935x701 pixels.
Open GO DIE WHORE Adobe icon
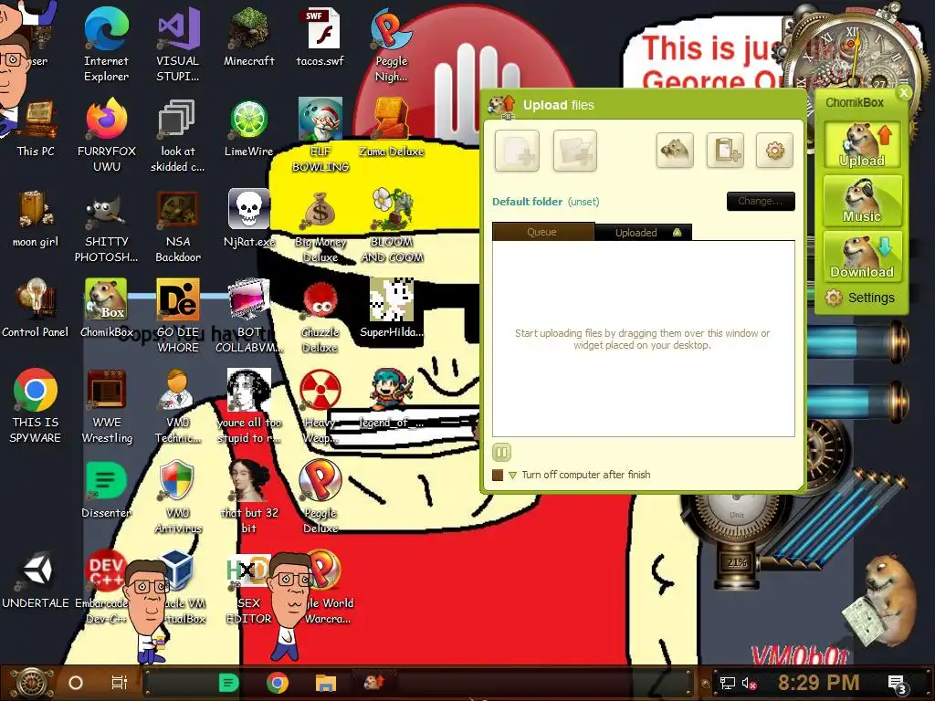(178, 316)
